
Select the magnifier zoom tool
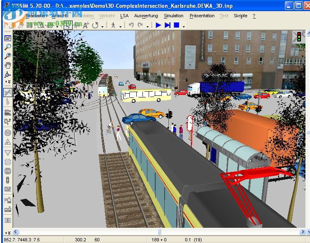(x=8, y=47)
